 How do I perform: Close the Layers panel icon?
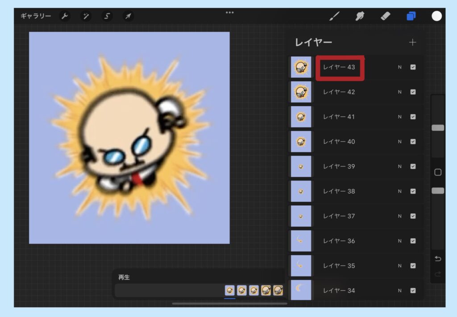(x=411, y=16)
